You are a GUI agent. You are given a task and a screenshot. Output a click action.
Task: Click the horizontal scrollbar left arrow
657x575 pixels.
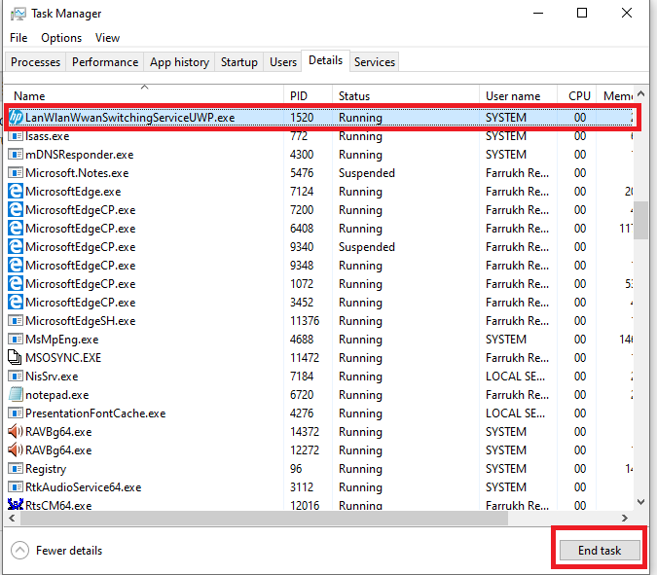pyautogui.click(x=12, y=518)
